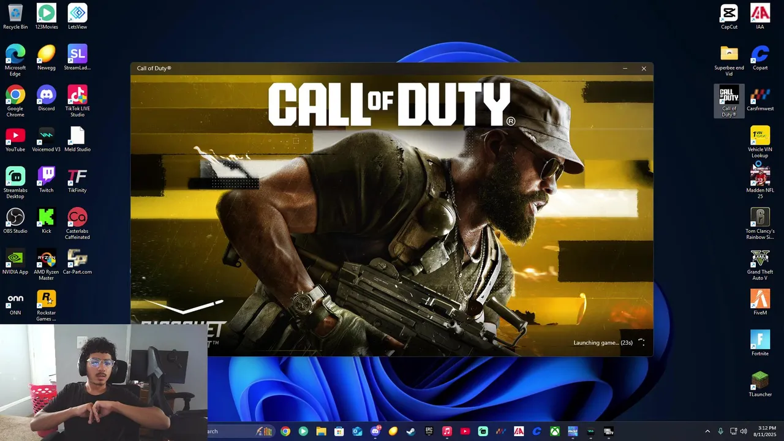This screenshot has width=784, height=441.
Task: Open the NVIDIA App desktop icon
Action: [15, 262]
